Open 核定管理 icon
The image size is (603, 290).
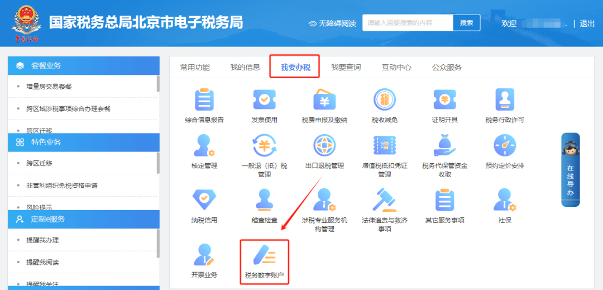[x=204, y=145]
